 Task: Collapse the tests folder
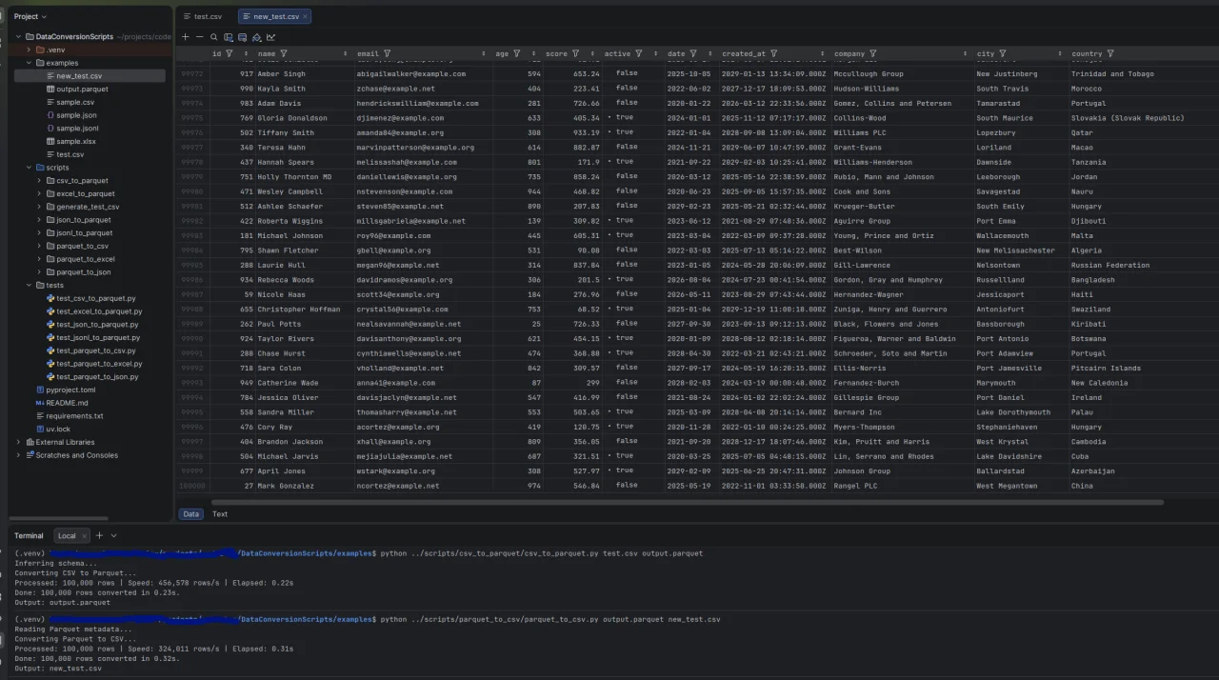(29, 285)
